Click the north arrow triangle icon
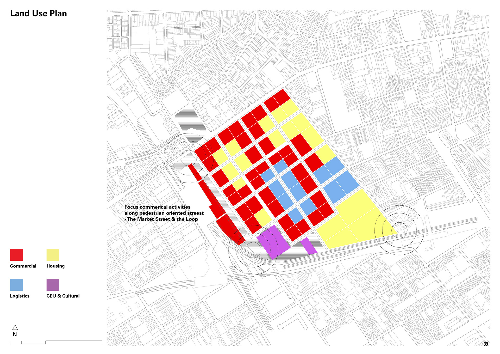 coord(15,327)
